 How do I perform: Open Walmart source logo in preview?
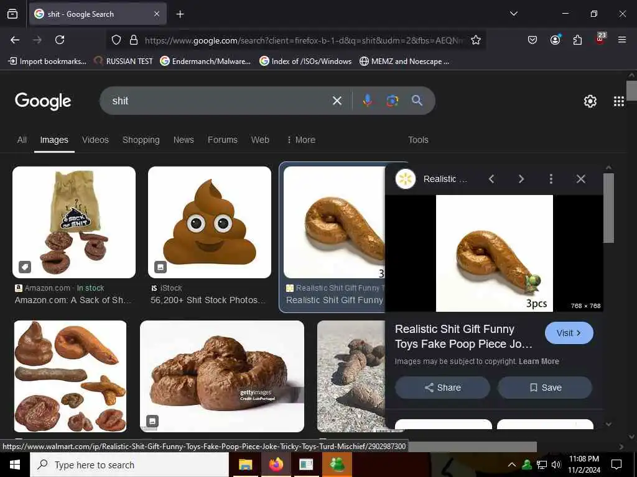point(406,179)
